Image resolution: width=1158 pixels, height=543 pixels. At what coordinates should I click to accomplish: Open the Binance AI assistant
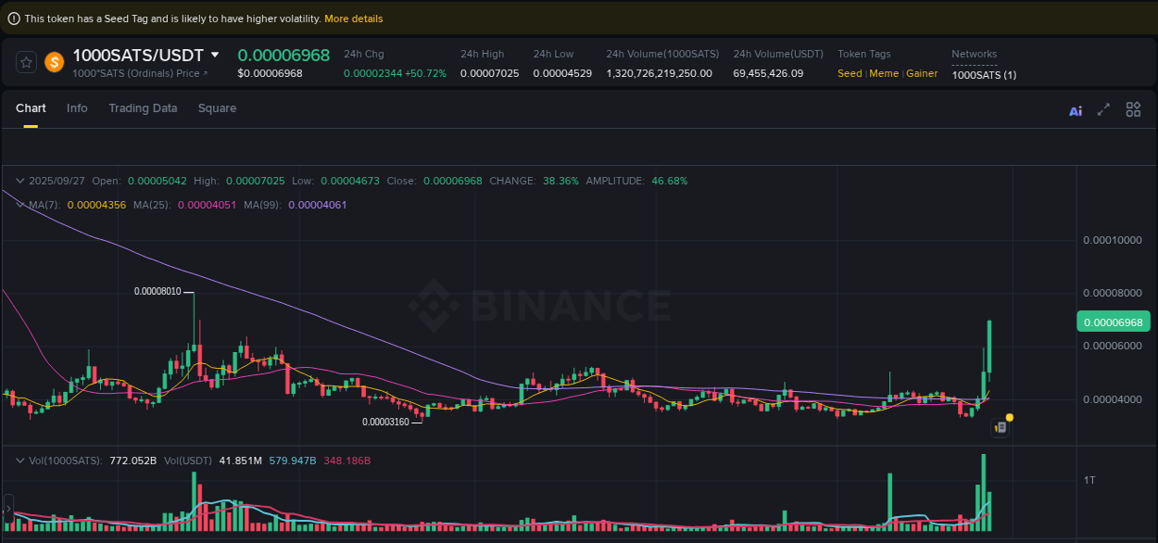pyautogui.click(x=1076, y=110)
